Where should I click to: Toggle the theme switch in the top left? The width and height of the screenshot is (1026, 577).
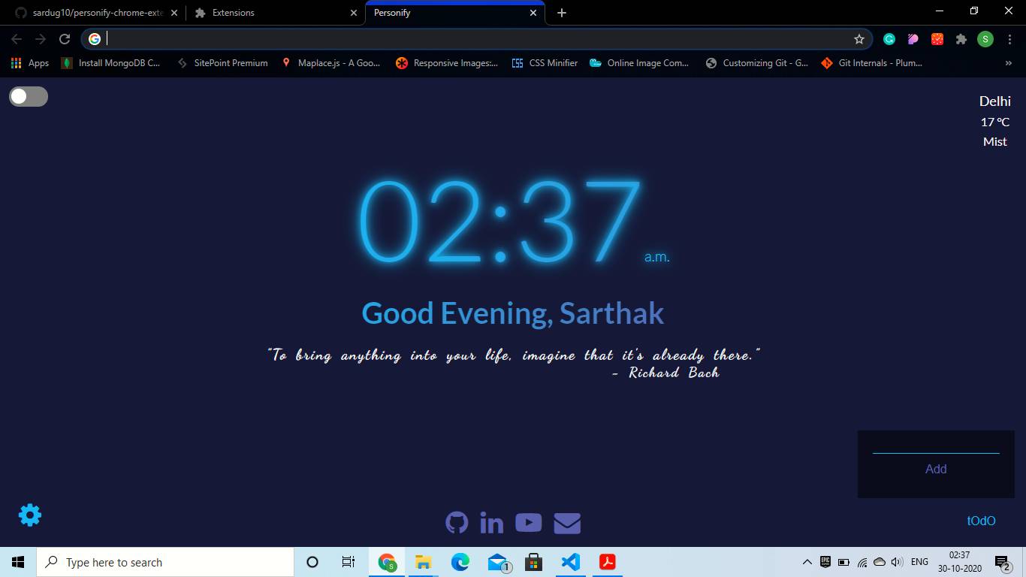pyautogui.click(x=29, y=96)
